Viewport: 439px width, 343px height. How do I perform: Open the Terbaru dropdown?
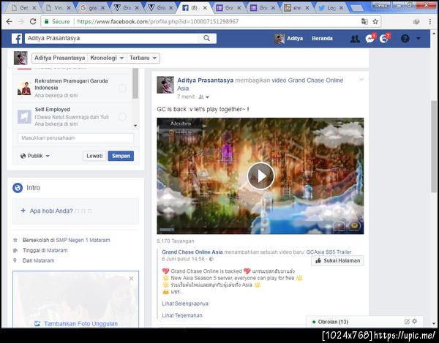tap(143, 58)
